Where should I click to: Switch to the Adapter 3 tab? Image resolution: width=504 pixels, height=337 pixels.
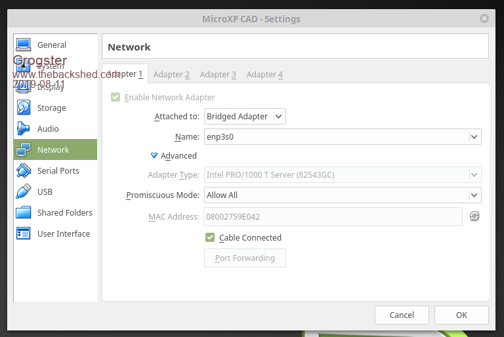[218, 75]
